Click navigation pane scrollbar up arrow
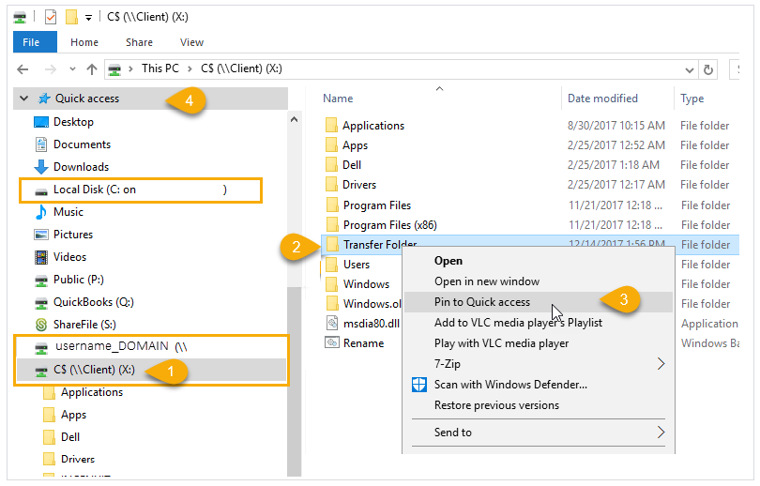This screenshot has height=486, width=760. click(294, 119)
